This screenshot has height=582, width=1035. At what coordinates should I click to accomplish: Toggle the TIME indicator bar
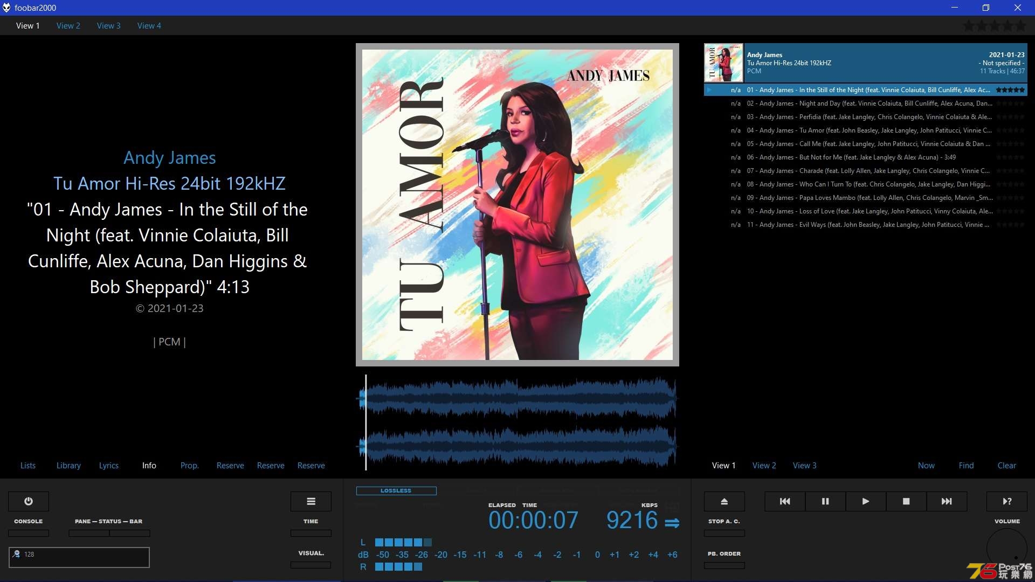(311, 533)
